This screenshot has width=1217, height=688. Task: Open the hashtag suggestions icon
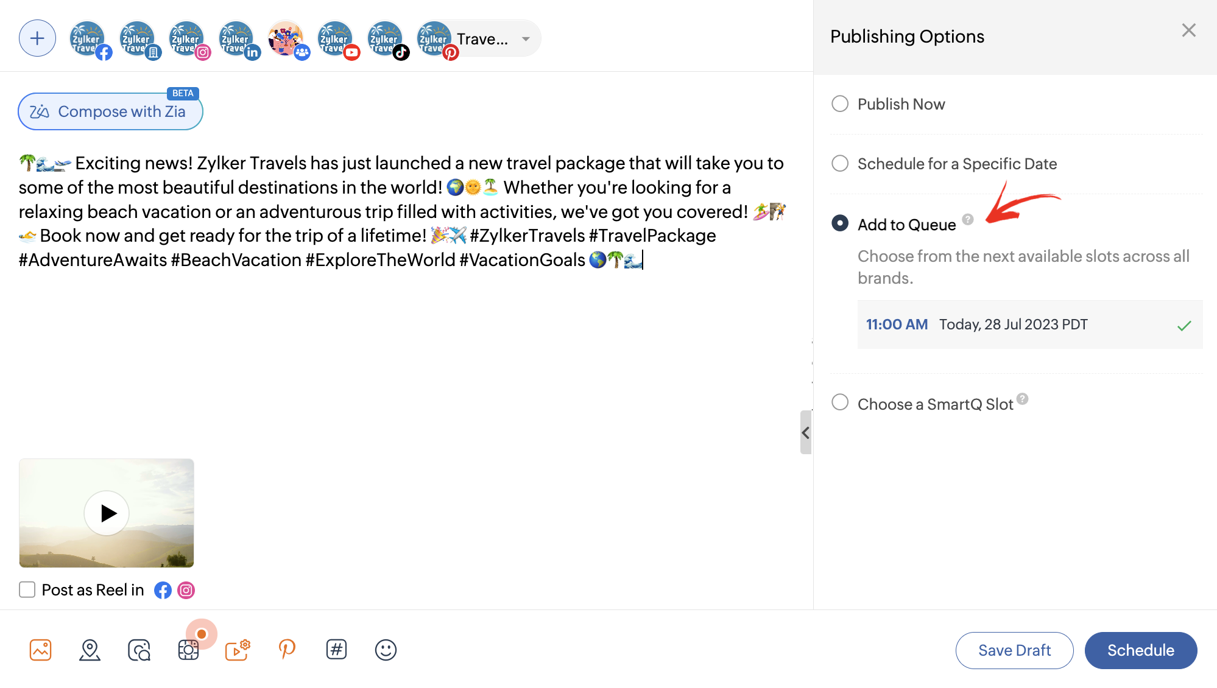coord(336,650)
